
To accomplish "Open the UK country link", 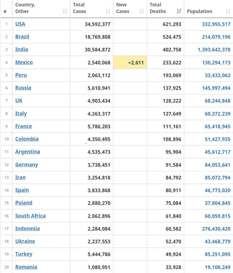I will [19, 101].
